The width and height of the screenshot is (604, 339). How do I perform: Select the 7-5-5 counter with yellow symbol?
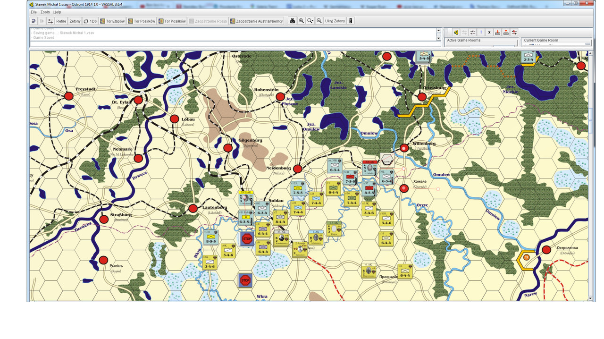(298, 189)
